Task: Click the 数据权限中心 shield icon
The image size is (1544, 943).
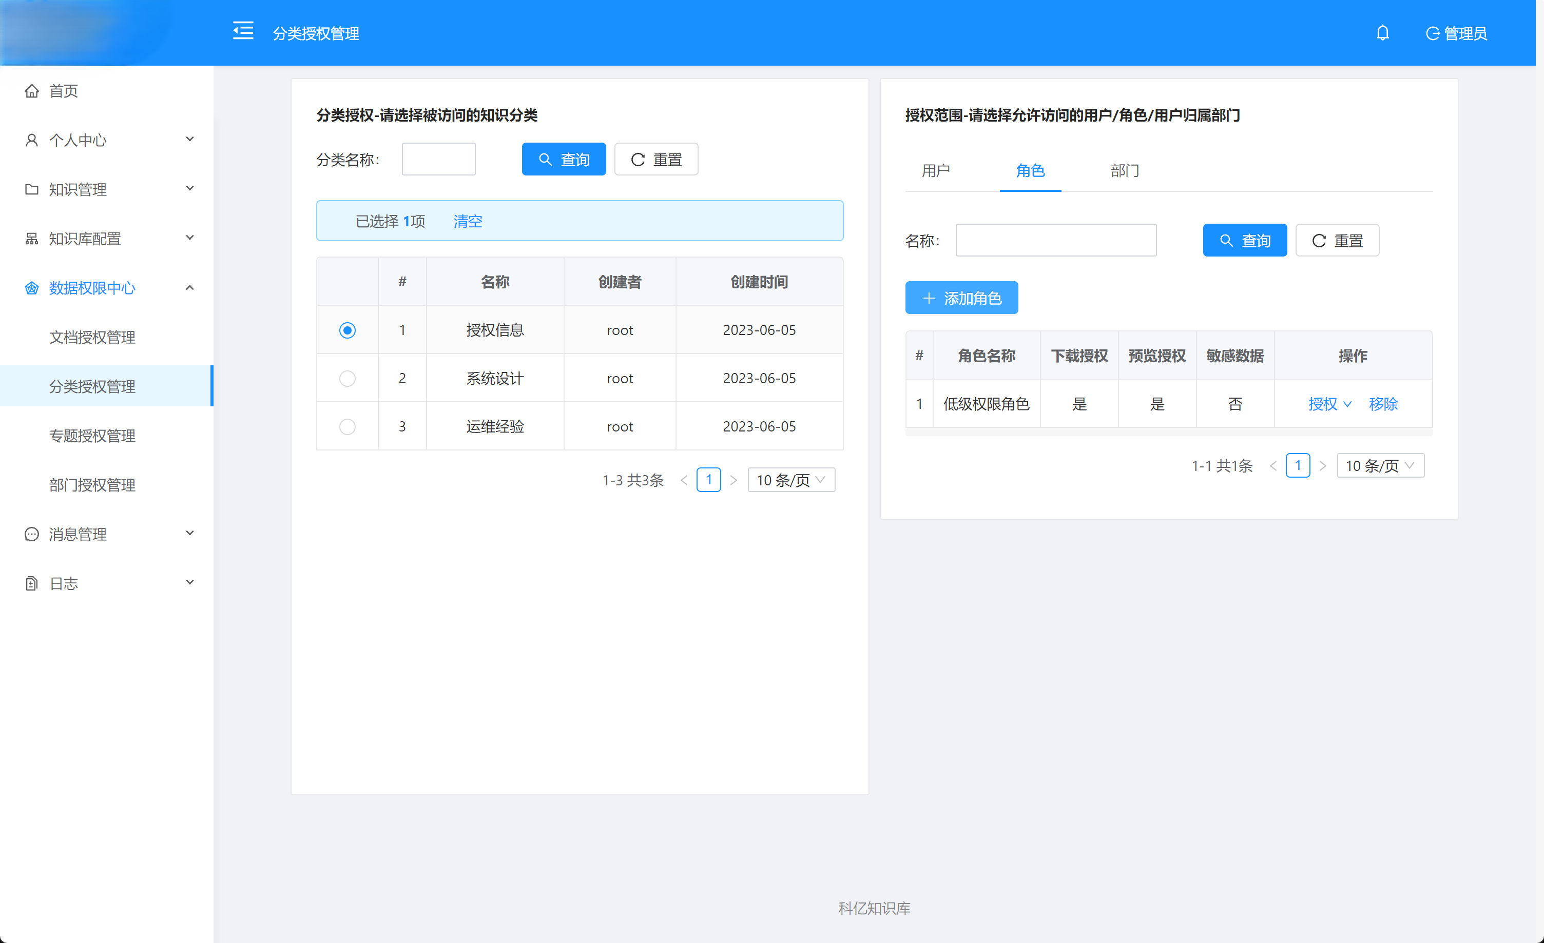Action: tap(32, 287)
